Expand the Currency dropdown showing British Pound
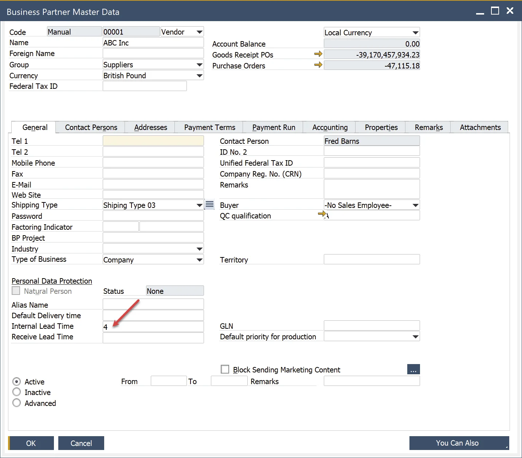This screenshot has height=458, width=522. (199, 76)
